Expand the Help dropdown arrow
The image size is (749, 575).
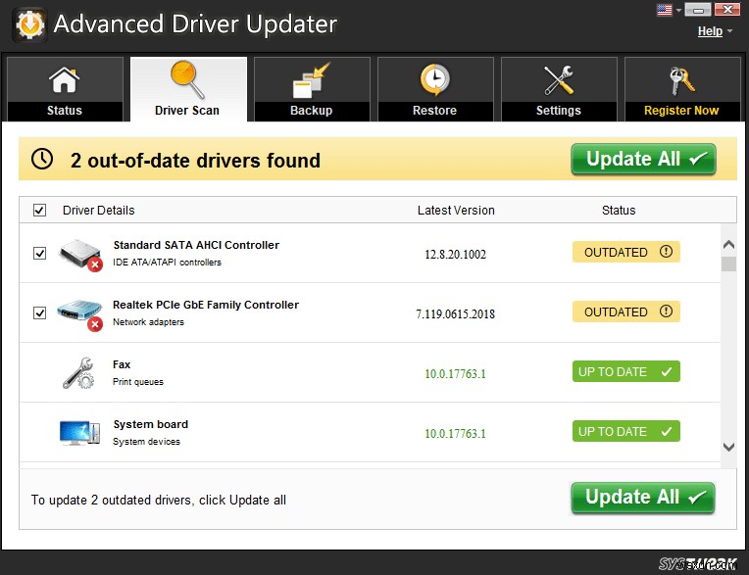click(x=729, y=31)
